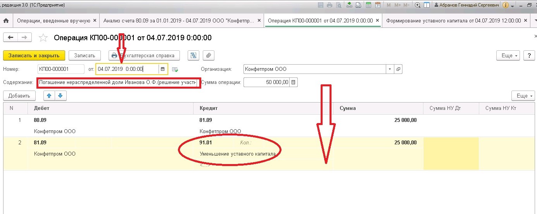The height and width of the screenshot is (214, 537).
Task: Select debit account 81.09 in row 2
Action: 40,143
